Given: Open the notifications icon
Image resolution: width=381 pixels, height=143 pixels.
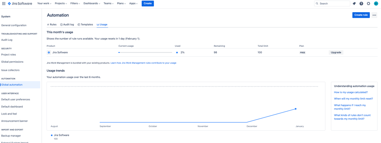Looking at the screenshot, I should click(354, 4).
